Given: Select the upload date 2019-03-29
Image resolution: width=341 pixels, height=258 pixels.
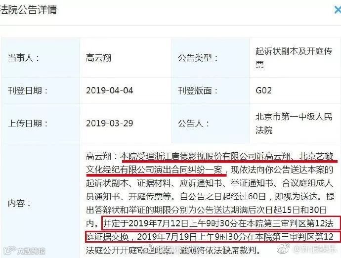Looking at the screenshot, I should [x=110, y=124].
